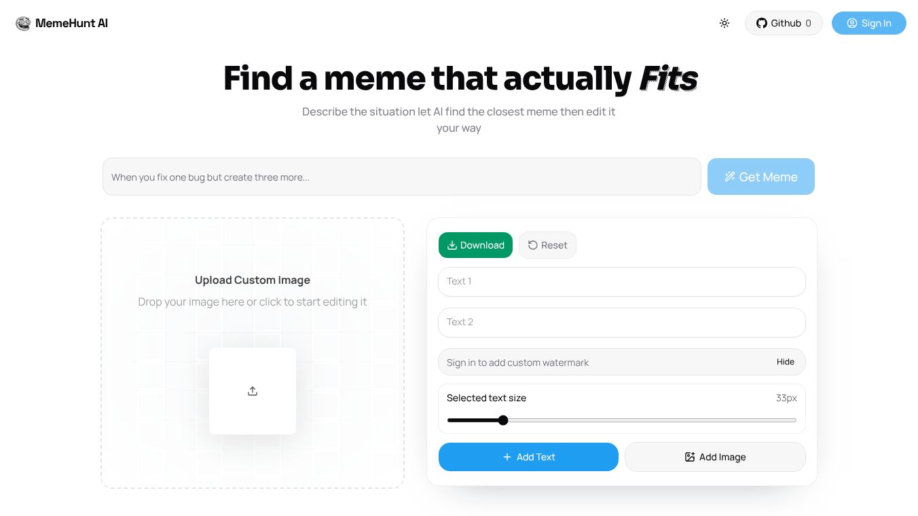Click the Text 1 input field

pos(622,281)
